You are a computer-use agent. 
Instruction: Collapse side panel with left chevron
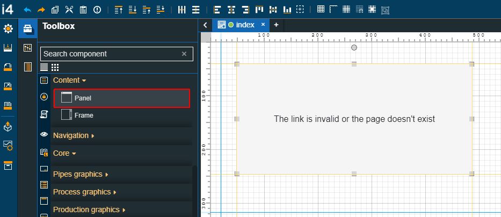206,25
